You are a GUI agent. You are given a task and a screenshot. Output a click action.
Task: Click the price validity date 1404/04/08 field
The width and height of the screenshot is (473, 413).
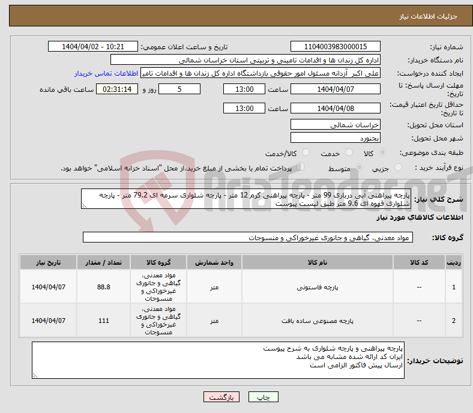point(335,108)
